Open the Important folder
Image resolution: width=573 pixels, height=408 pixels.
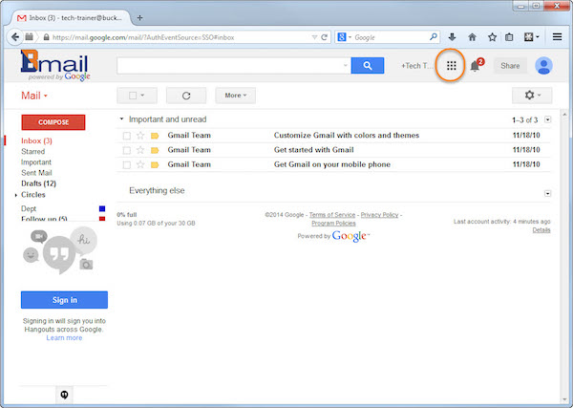tap(36, 161)
